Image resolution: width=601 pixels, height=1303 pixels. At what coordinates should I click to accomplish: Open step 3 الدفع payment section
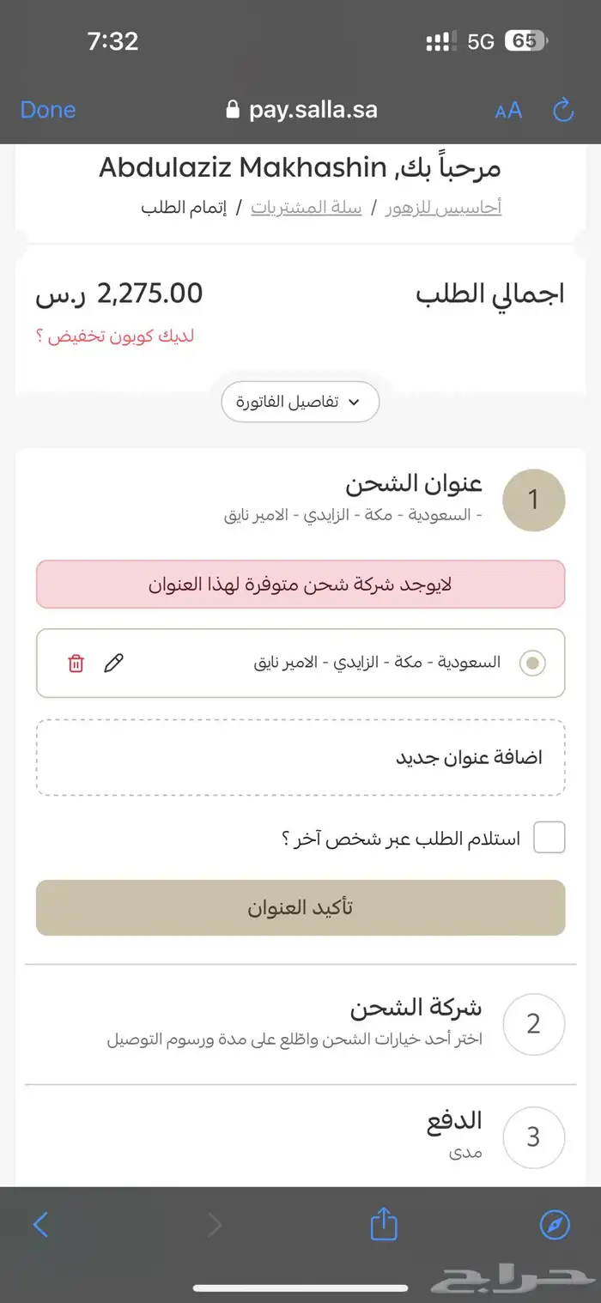[534, 1137]
